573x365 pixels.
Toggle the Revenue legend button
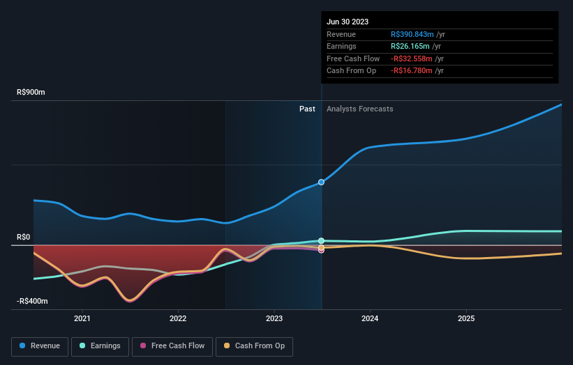[x=40, y=346]
